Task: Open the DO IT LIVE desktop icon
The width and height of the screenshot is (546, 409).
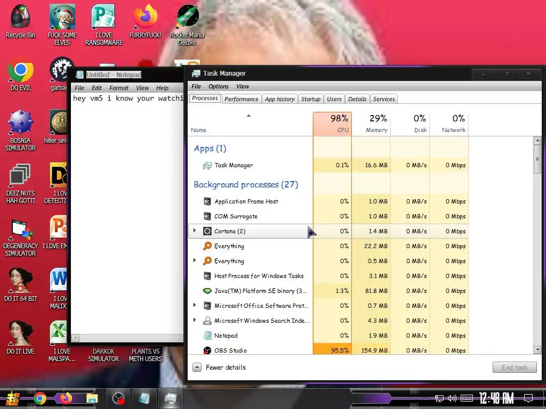Action: [21, 337]
